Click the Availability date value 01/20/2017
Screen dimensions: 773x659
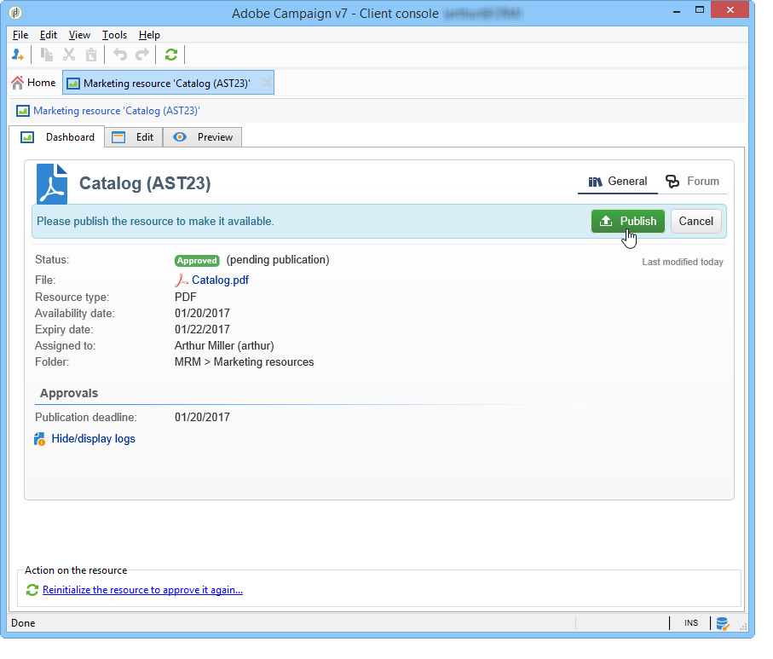pos(202,313)
